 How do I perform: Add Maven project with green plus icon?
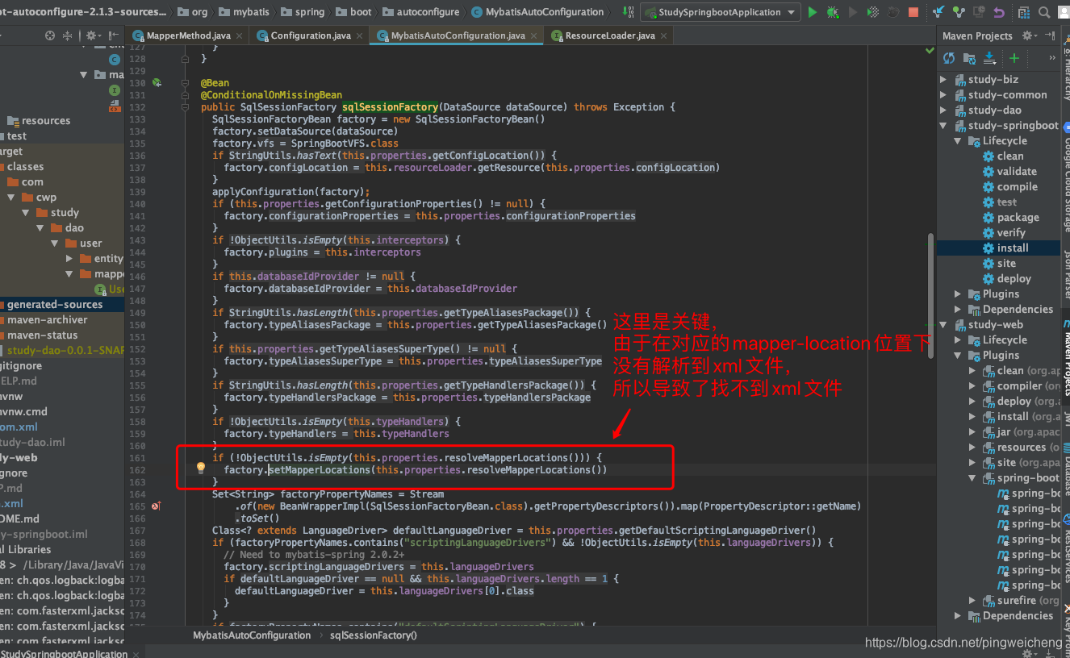[1014, 58]
